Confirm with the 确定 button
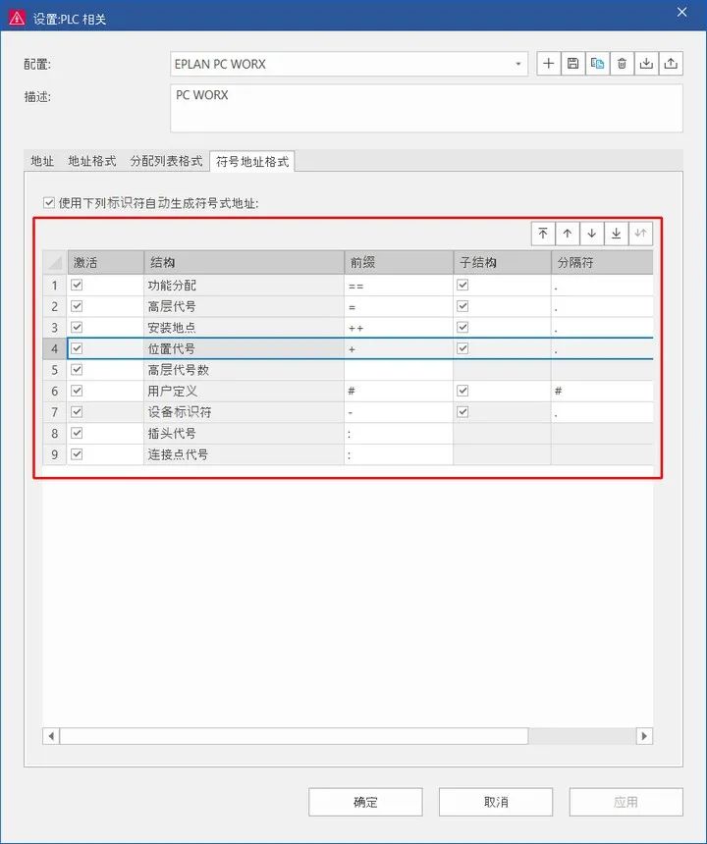The height and width of the screenshot is (844, 707). click(x=365, y=802)
